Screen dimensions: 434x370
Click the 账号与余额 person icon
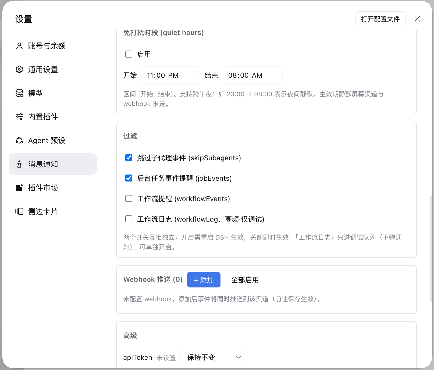click(19, 46)
